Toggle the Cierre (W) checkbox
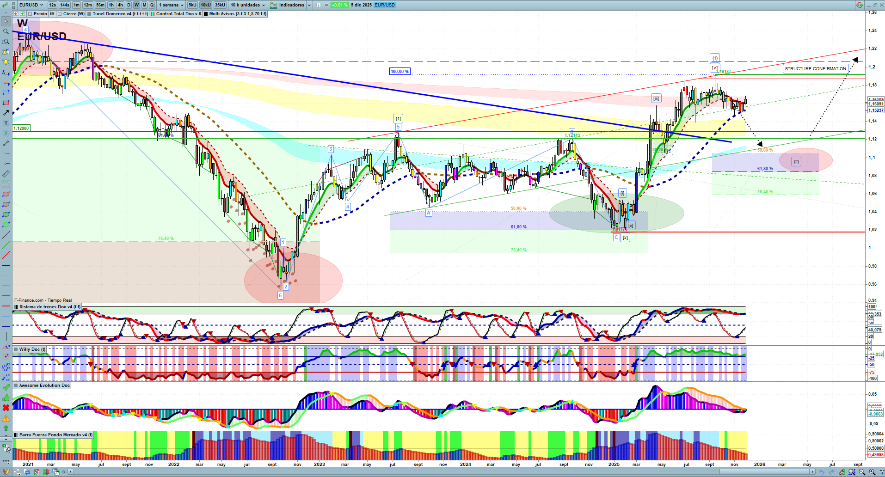Image resolution: width=885 pixels, height=477 pixels. [x=60, y=14]
